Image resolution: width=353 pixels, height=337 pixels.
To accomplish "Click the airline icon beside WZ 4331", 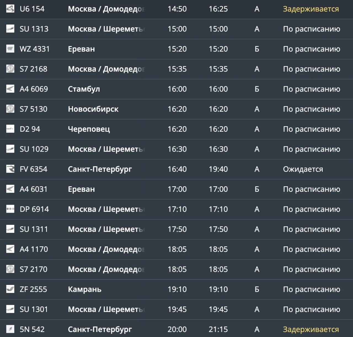I will coord(10,49).
